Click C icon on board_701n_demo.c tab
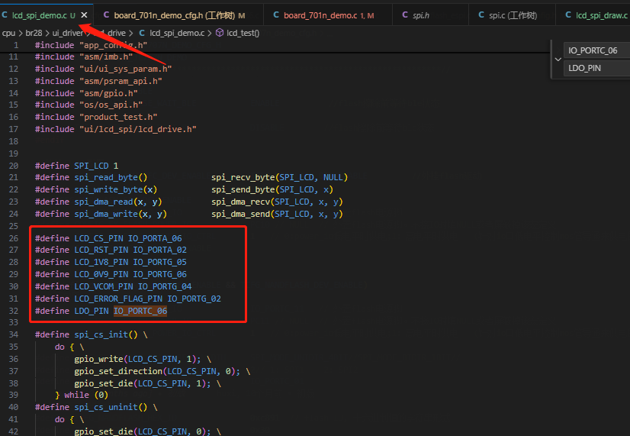 276,15
